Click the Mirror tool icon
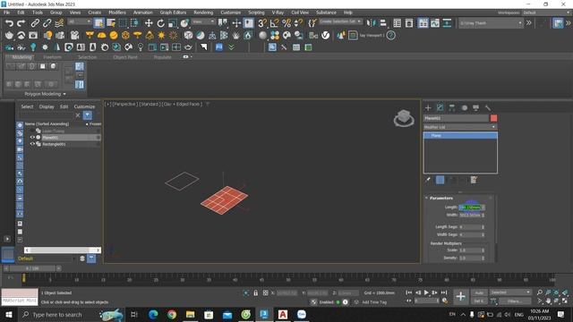 [371, 23]
